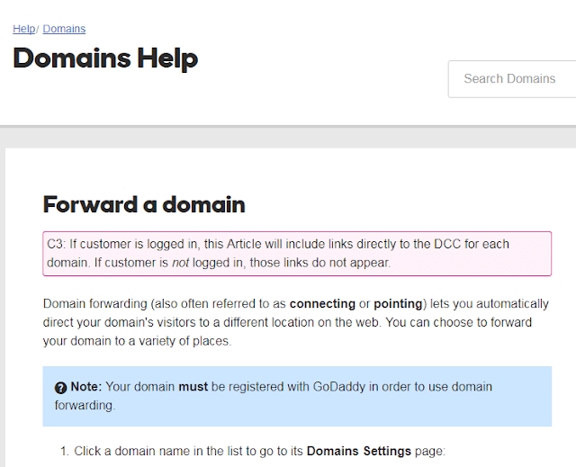Click the bold word must

coord(193,387)
